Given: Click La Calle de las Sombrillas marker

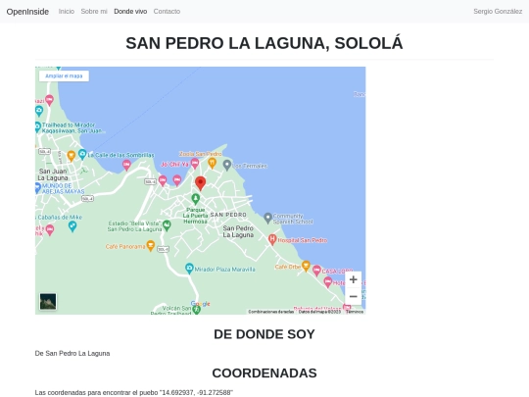Looking at the screenshot, I should point(82,154).
